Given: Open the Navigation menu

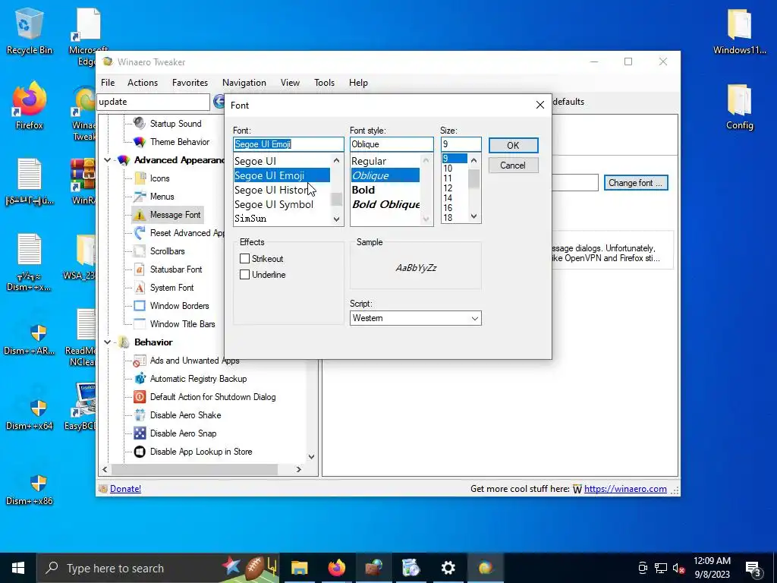Looking at the screenshot, I should click(244, 83).
